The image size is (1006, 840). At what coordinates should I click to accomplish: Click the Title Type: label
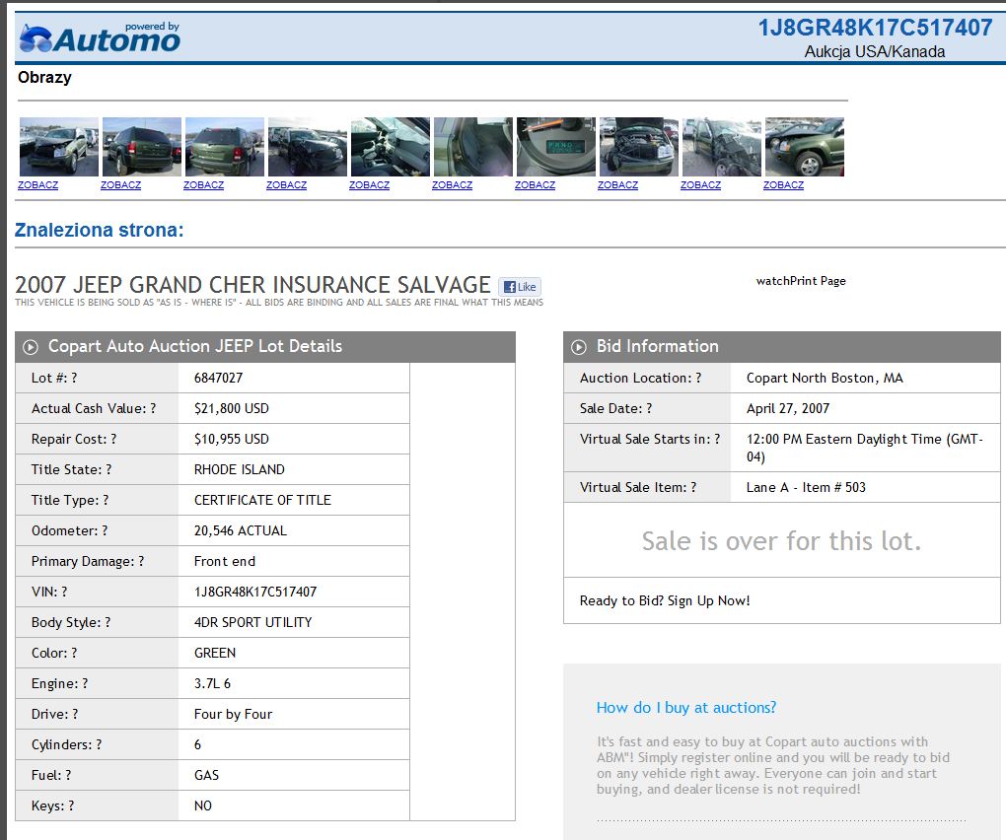tap(70, 500)
